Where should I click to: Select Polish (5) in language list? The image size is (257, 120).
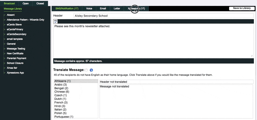76,113
